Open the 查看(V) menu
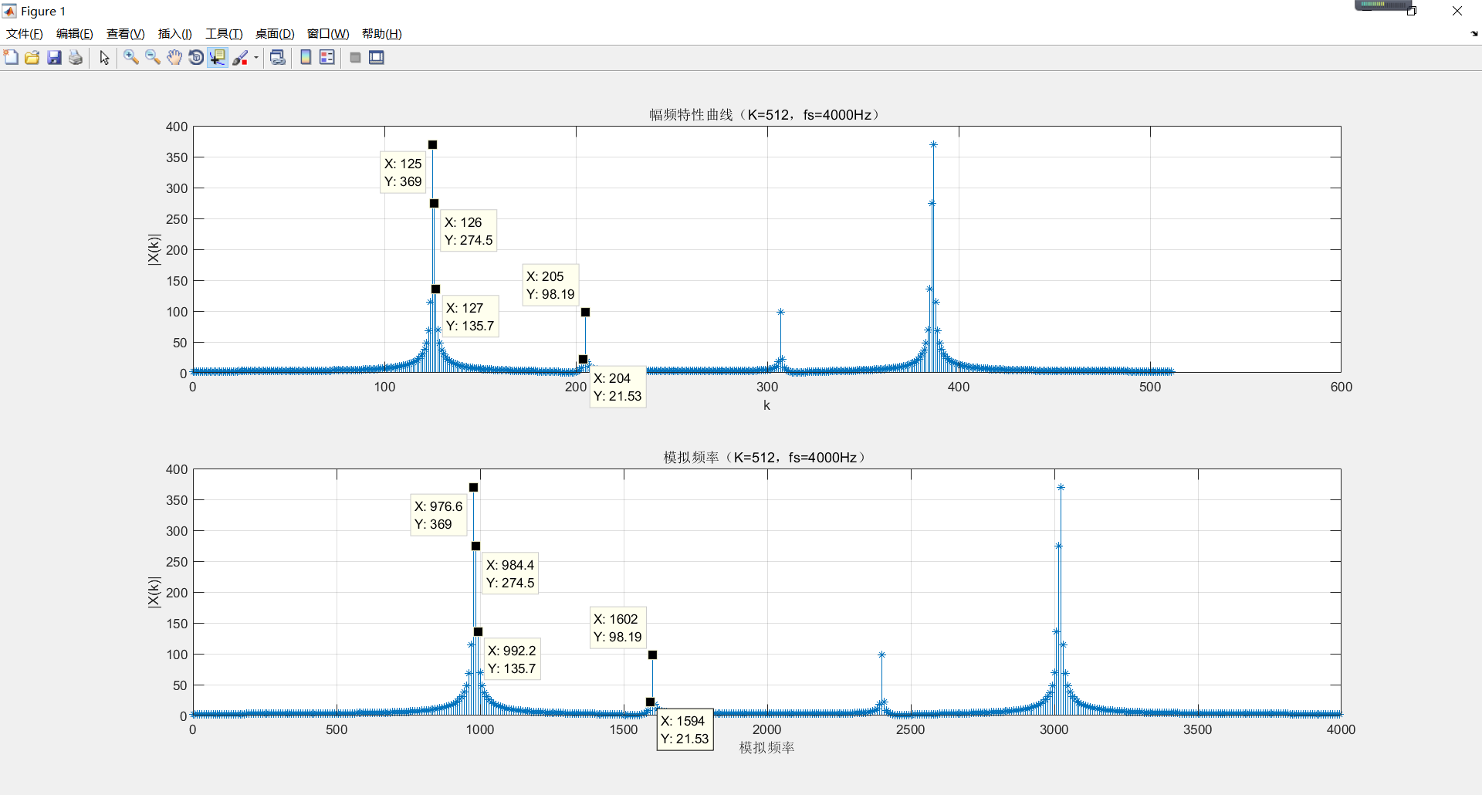Image resolution: width=1482 pixels, height=795 pixels. coord(126,34)
